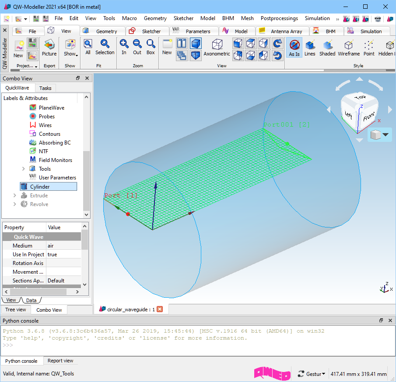Set draw style to Wireframe

click(349, 48)
